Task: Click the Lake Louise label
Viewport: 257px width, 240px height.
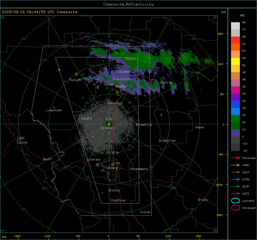Action: pyautogui.click(x=22, y=140)
